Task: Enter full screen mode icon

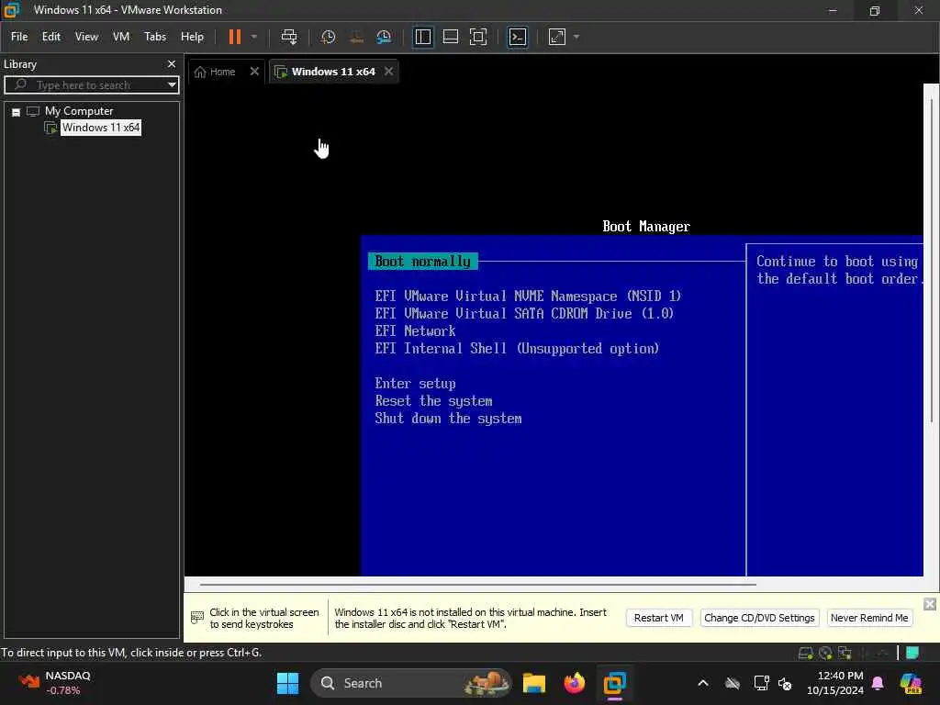Action: (477, 37)
